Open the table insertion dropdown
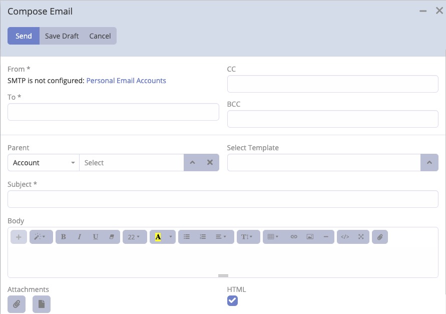The height and width of the screenshot is (314, 446). [272, 236]
